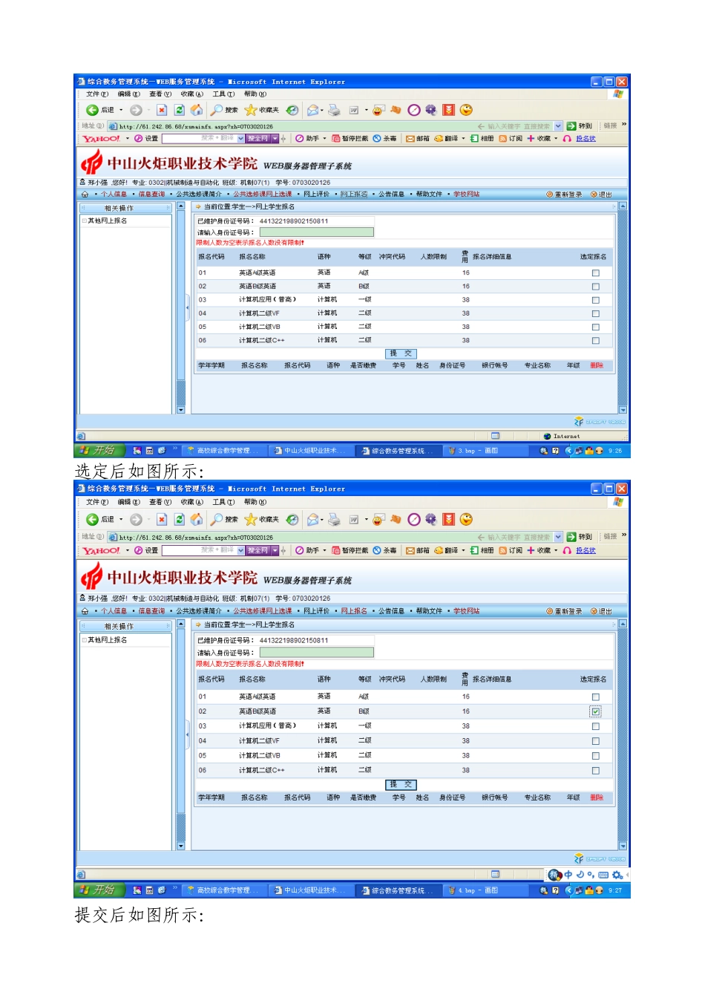Click the 个人信息 link in the upper site nav
The width and height of the screenshot is (705, 998).
pyautogui.click(x=114, y=195)
